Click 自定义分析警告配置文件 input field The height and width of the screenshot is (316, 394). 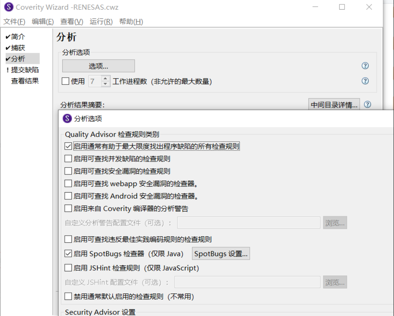click(249, 223)
